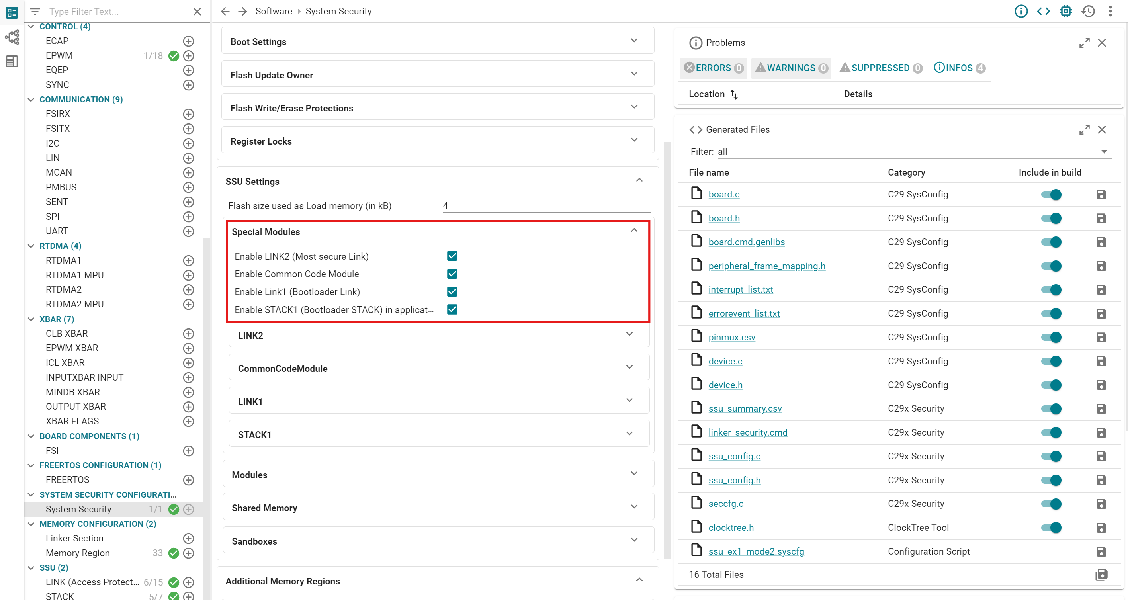
Task: Open the linker_security.cmd file link
Action: (x=747, y=432)
